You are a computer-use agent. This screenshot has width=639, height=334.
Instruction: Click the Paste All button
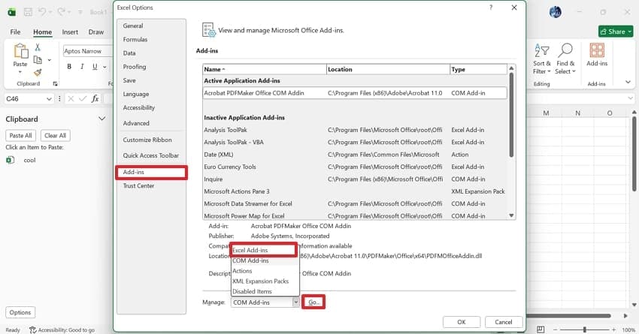[x=20, y=135]
